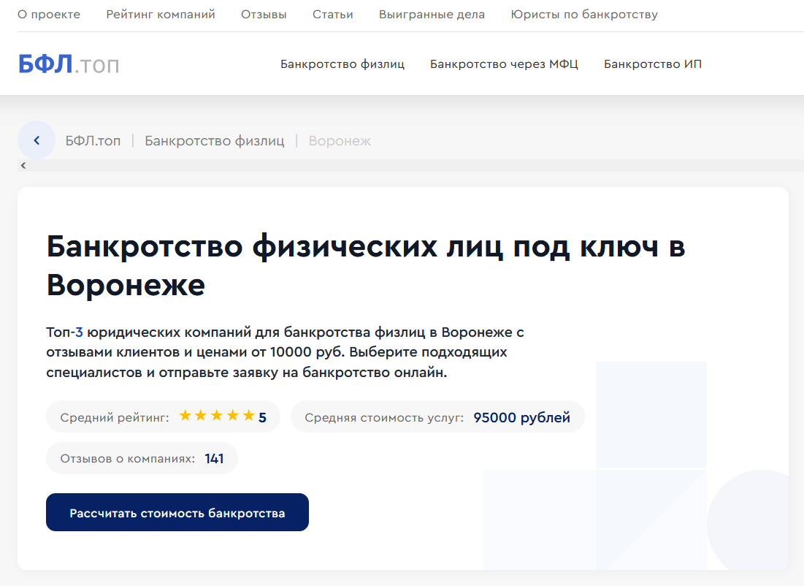Viewport: 804px width, 586px height.
Task: Click the Банкротство физлиц breadcrumb
Action: click(215, 140)
